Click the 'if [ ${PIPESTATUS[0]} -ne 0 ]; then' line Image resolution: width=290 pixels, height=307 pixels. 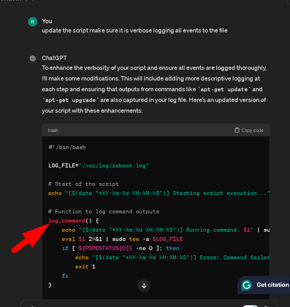[x=121, y=248]
